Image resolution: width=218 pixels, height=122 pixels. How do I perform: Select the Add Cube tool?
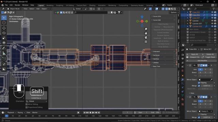(x=4, y=59)
